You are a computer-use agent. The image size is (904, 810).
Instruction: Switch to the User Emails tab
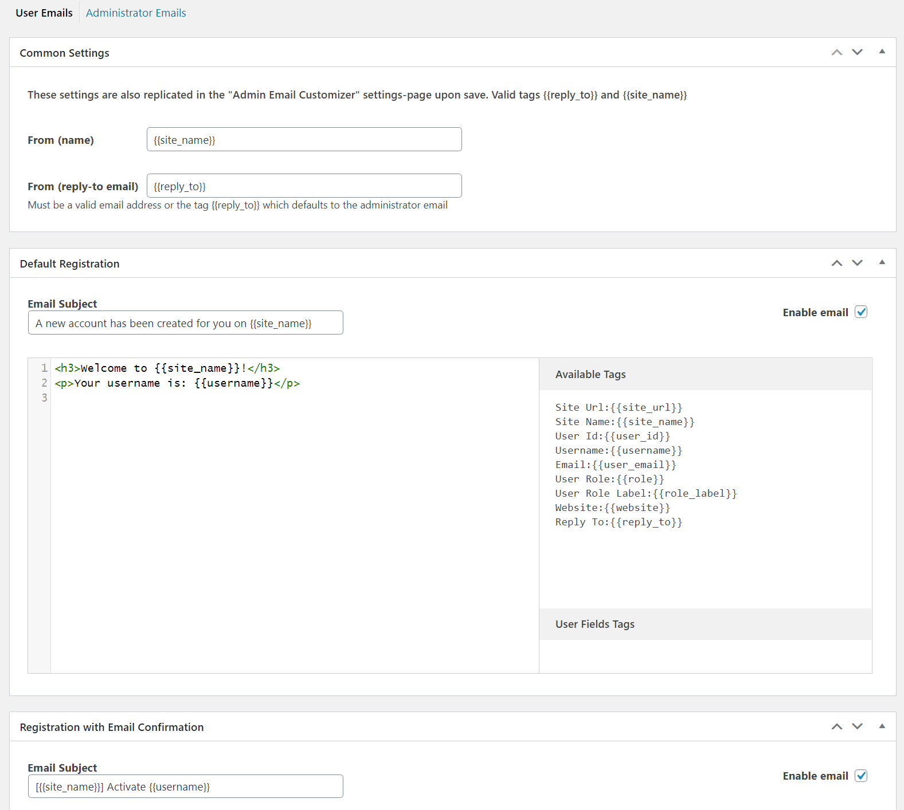(44, 13)
